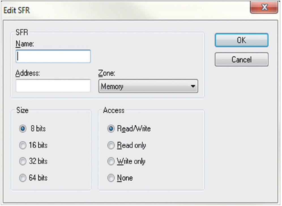Image resolution: width=282 pixels, height=206 pixels.
Task: Open the Zone combo box showing Memory
Action: (144, 86)
